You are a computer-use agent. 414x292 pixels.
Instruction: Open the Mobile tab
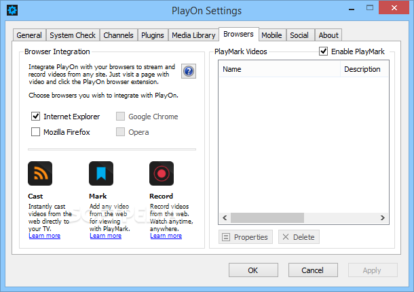pos(271,35)
